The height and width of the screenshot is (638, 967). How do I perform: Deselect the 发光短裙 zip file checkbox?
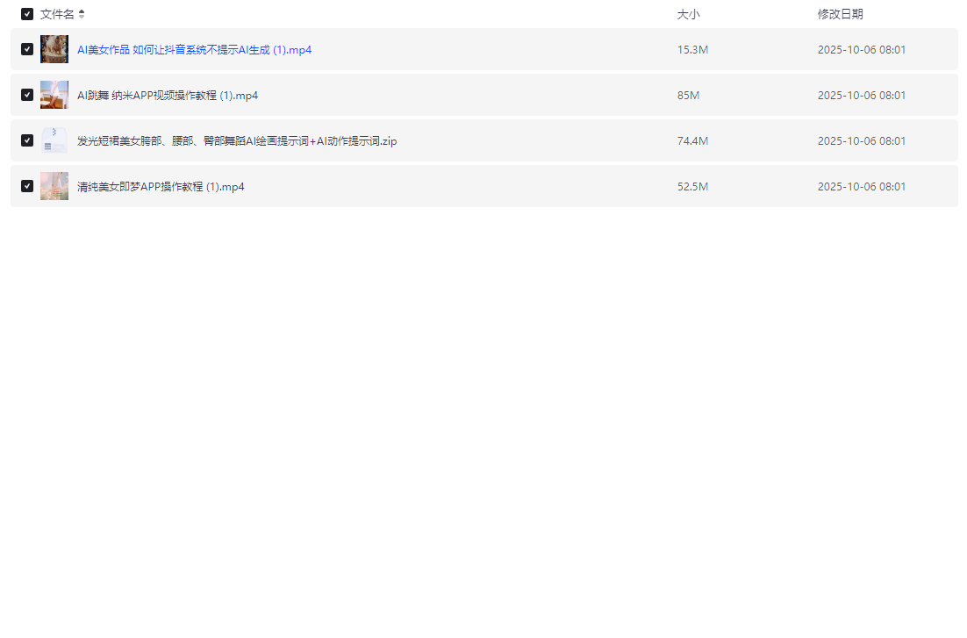tap(27, 140)
